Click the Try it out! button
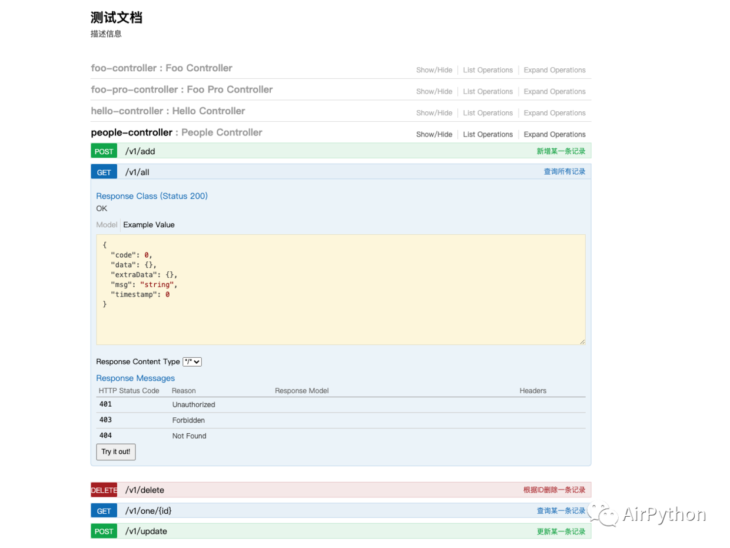The width and height of the screenshot is (730, 548). pos(116,452)
